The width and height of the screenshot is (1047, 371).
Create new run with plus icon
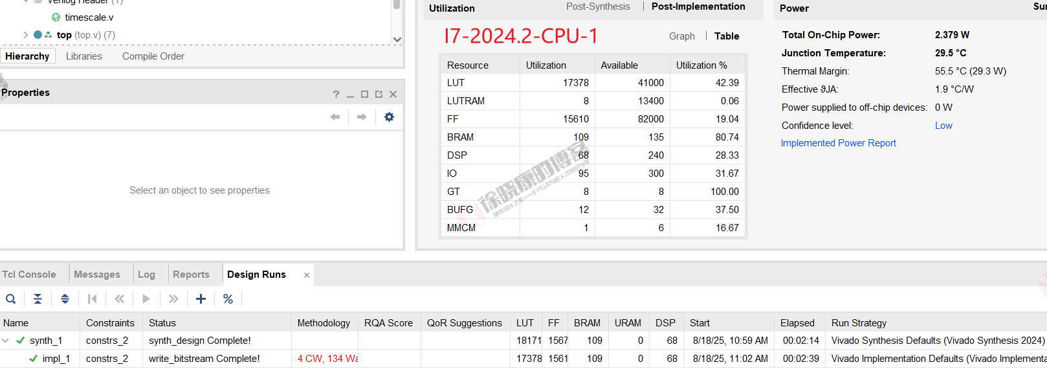(201, 299)
